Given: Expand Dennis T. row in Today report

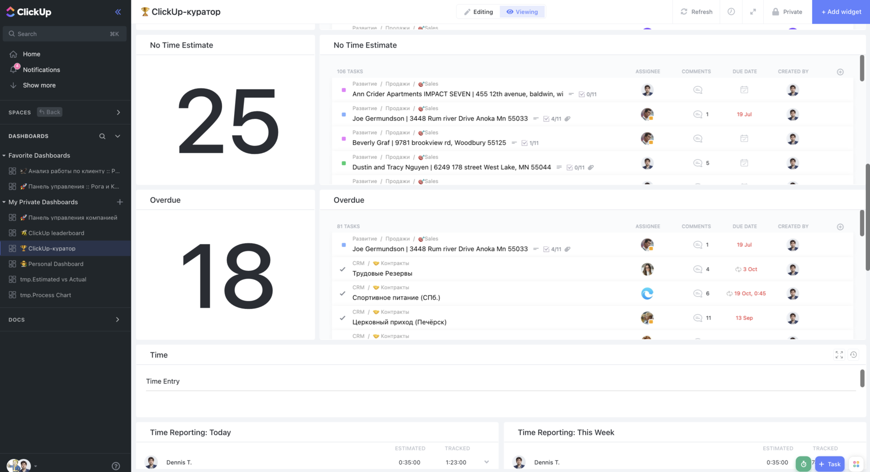Looking at the screenshot, I should 486,462.
